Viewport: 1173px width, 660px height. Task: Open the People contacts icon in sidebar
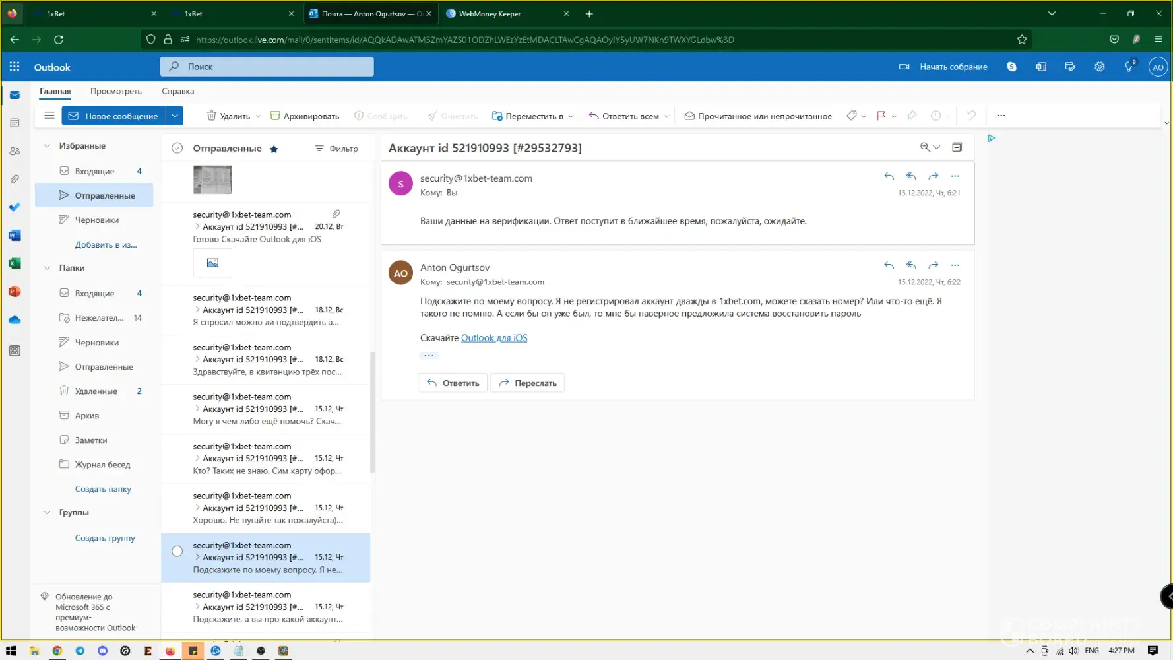[15, 151]
